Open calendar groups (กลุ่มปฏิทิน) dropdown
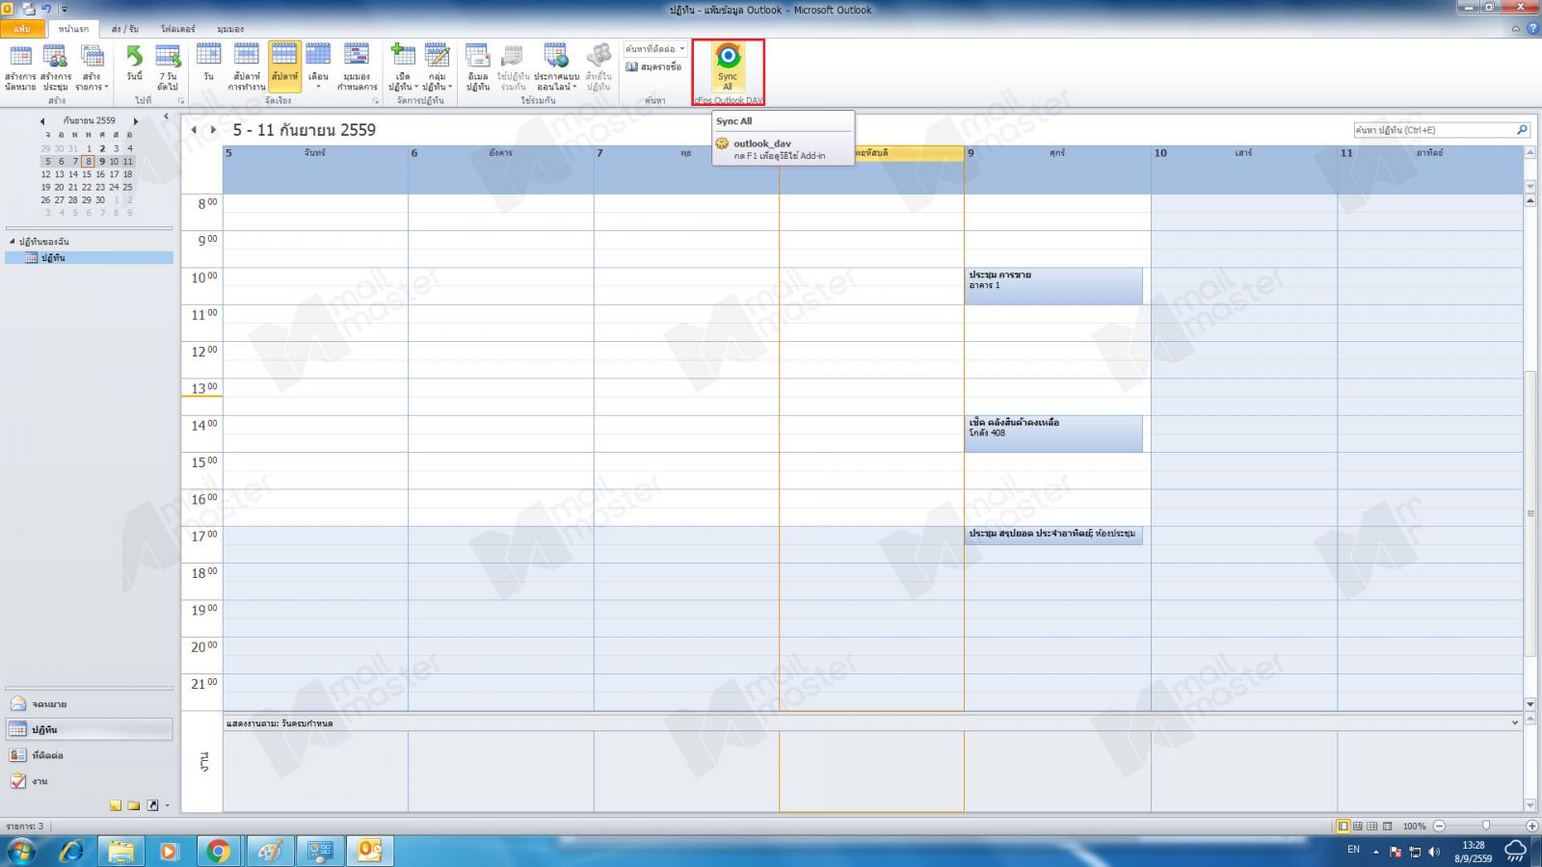The image size is (1542, 867). [438, 67]
